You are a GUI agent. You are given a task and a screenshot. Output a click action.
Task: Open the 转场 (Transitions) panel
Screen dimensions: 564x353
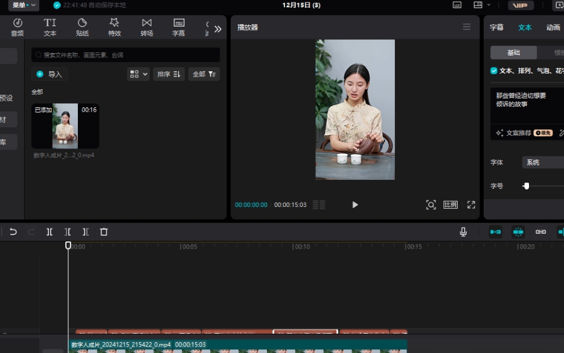point(146,27)
